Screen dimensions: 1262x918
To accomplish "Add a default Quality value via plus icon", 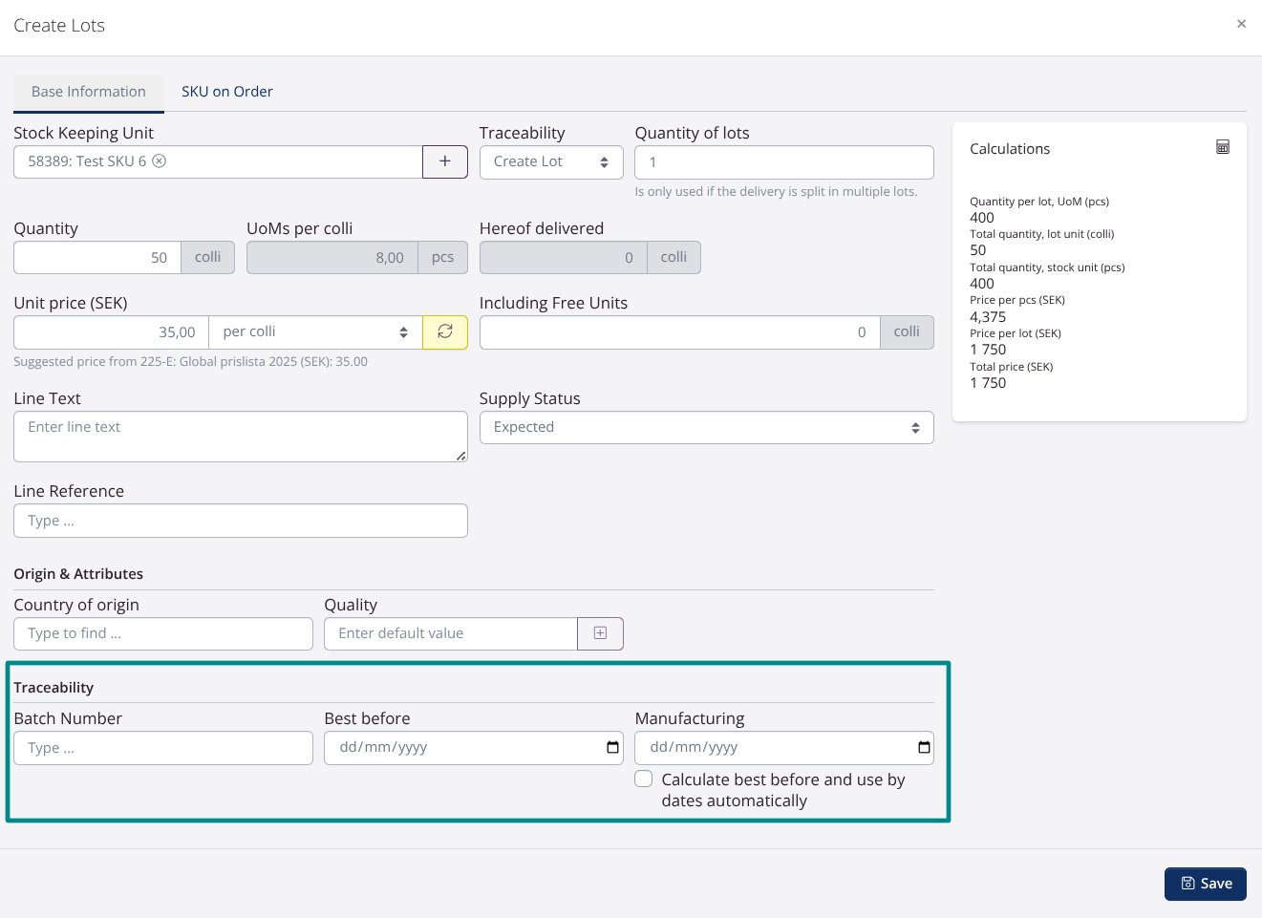I will tap(600, 633).
